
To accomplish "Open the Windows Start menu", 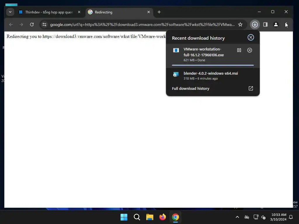I will point(124,217).
